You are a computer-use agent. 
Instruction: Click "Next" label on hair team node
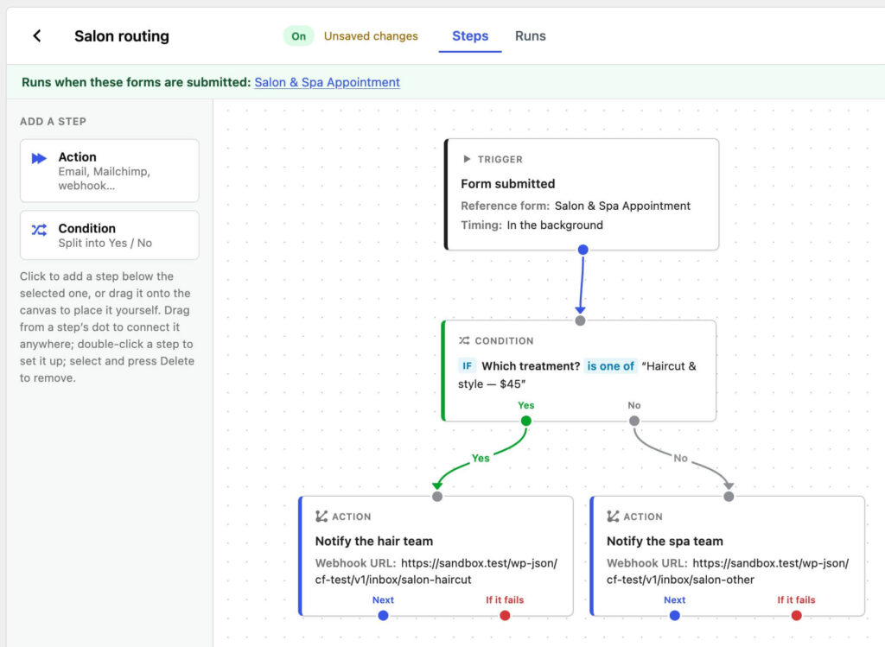click(383, 599)
